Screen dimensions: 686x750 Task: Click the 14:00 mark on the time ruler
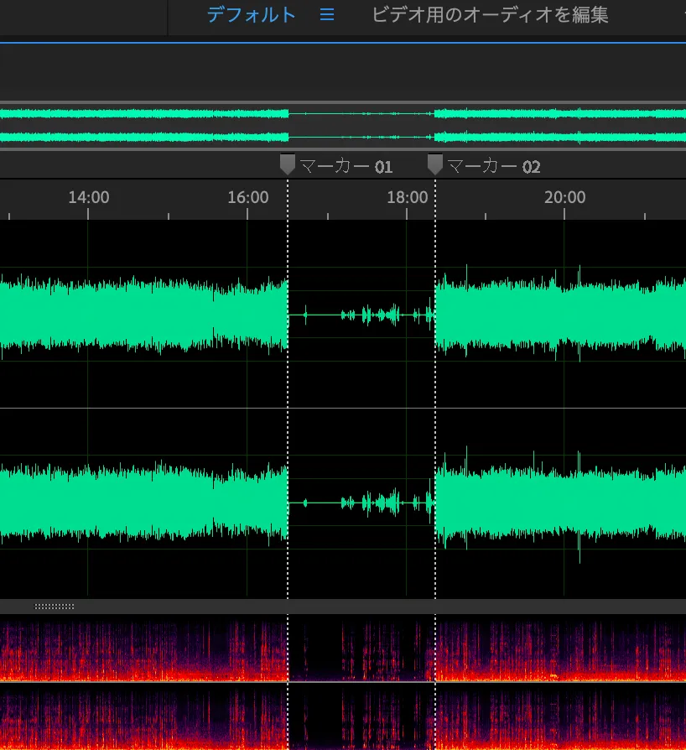[88, 198]
